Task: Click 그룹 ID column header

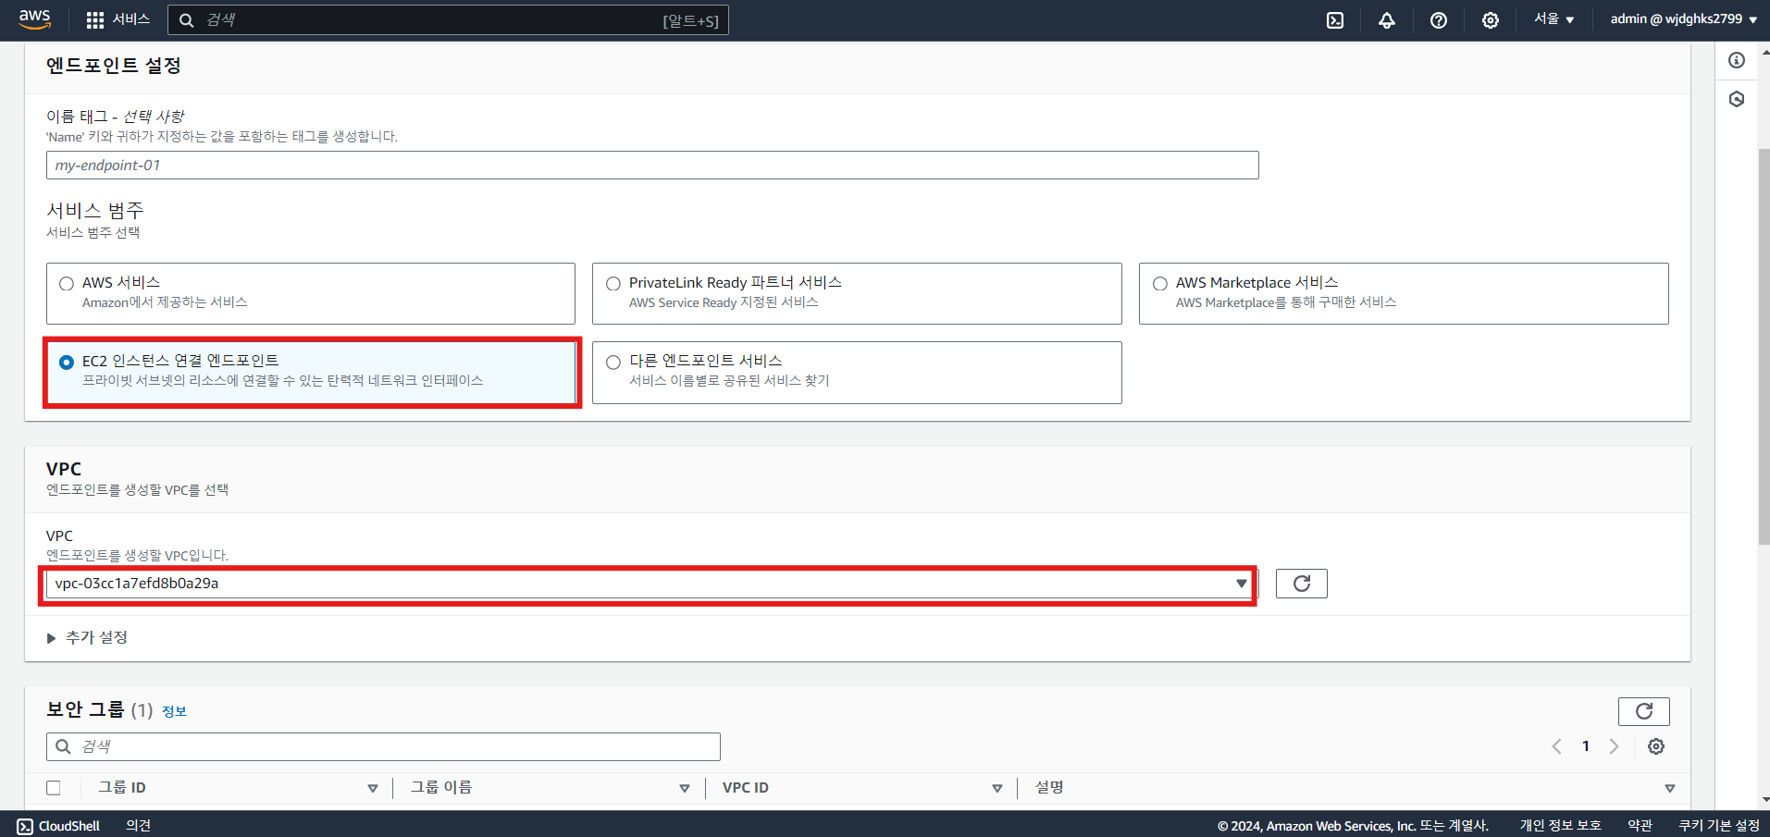Action: [x=122, y=788]
